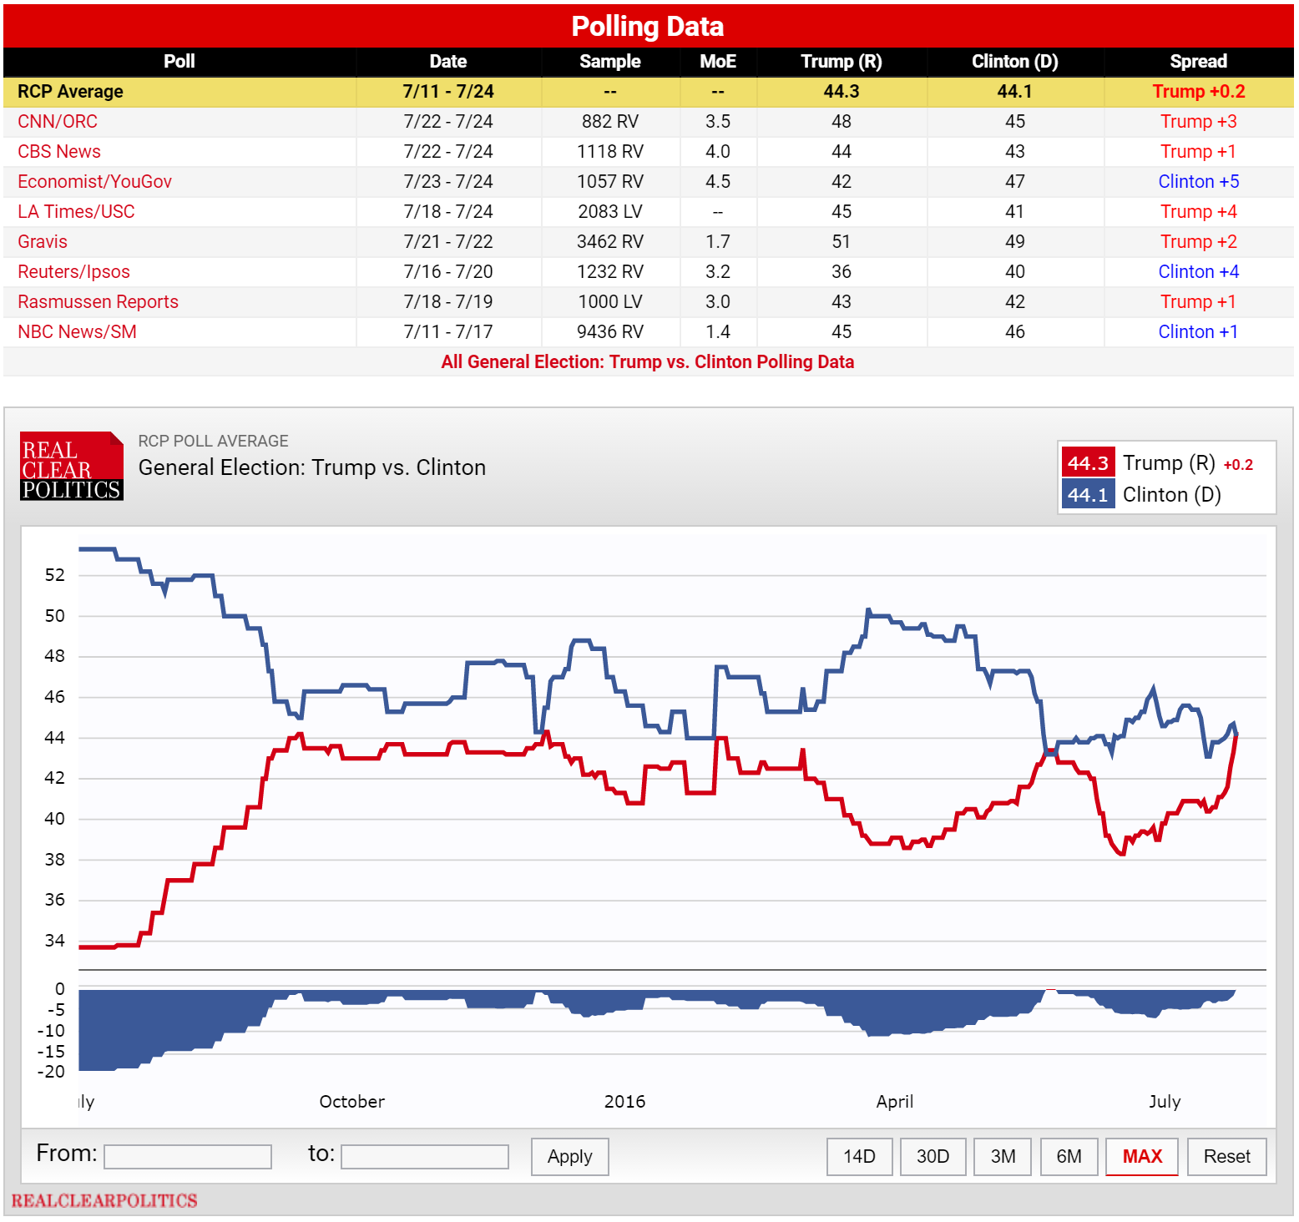Click the '7/11 - 7/17' date cell
The width and height of the screenshot is (1299, 1222).
[448, 332]
